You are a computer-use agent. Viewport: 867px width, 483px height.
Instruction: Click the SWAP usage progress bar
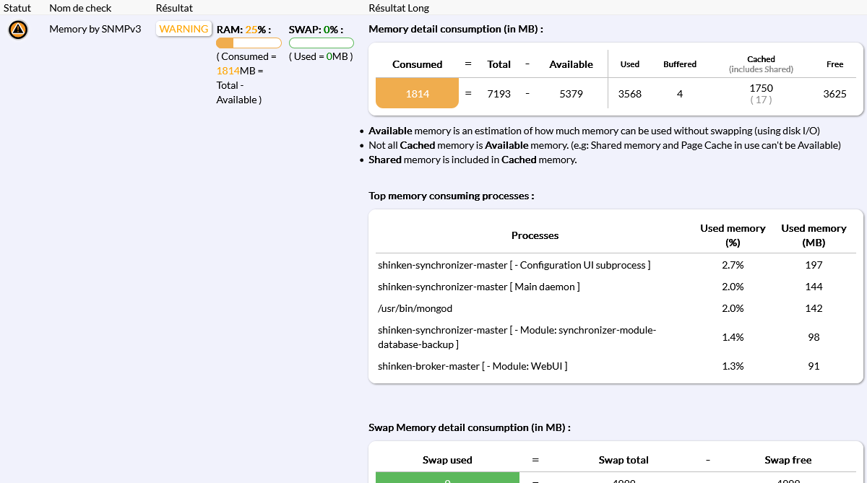(321, 43)
